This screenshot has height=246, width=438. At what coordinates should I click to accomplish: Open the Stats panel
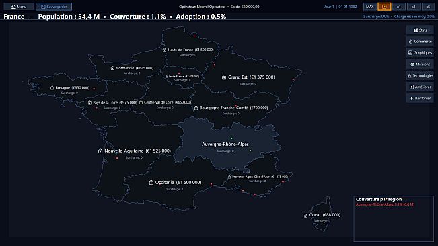point(420,30)
